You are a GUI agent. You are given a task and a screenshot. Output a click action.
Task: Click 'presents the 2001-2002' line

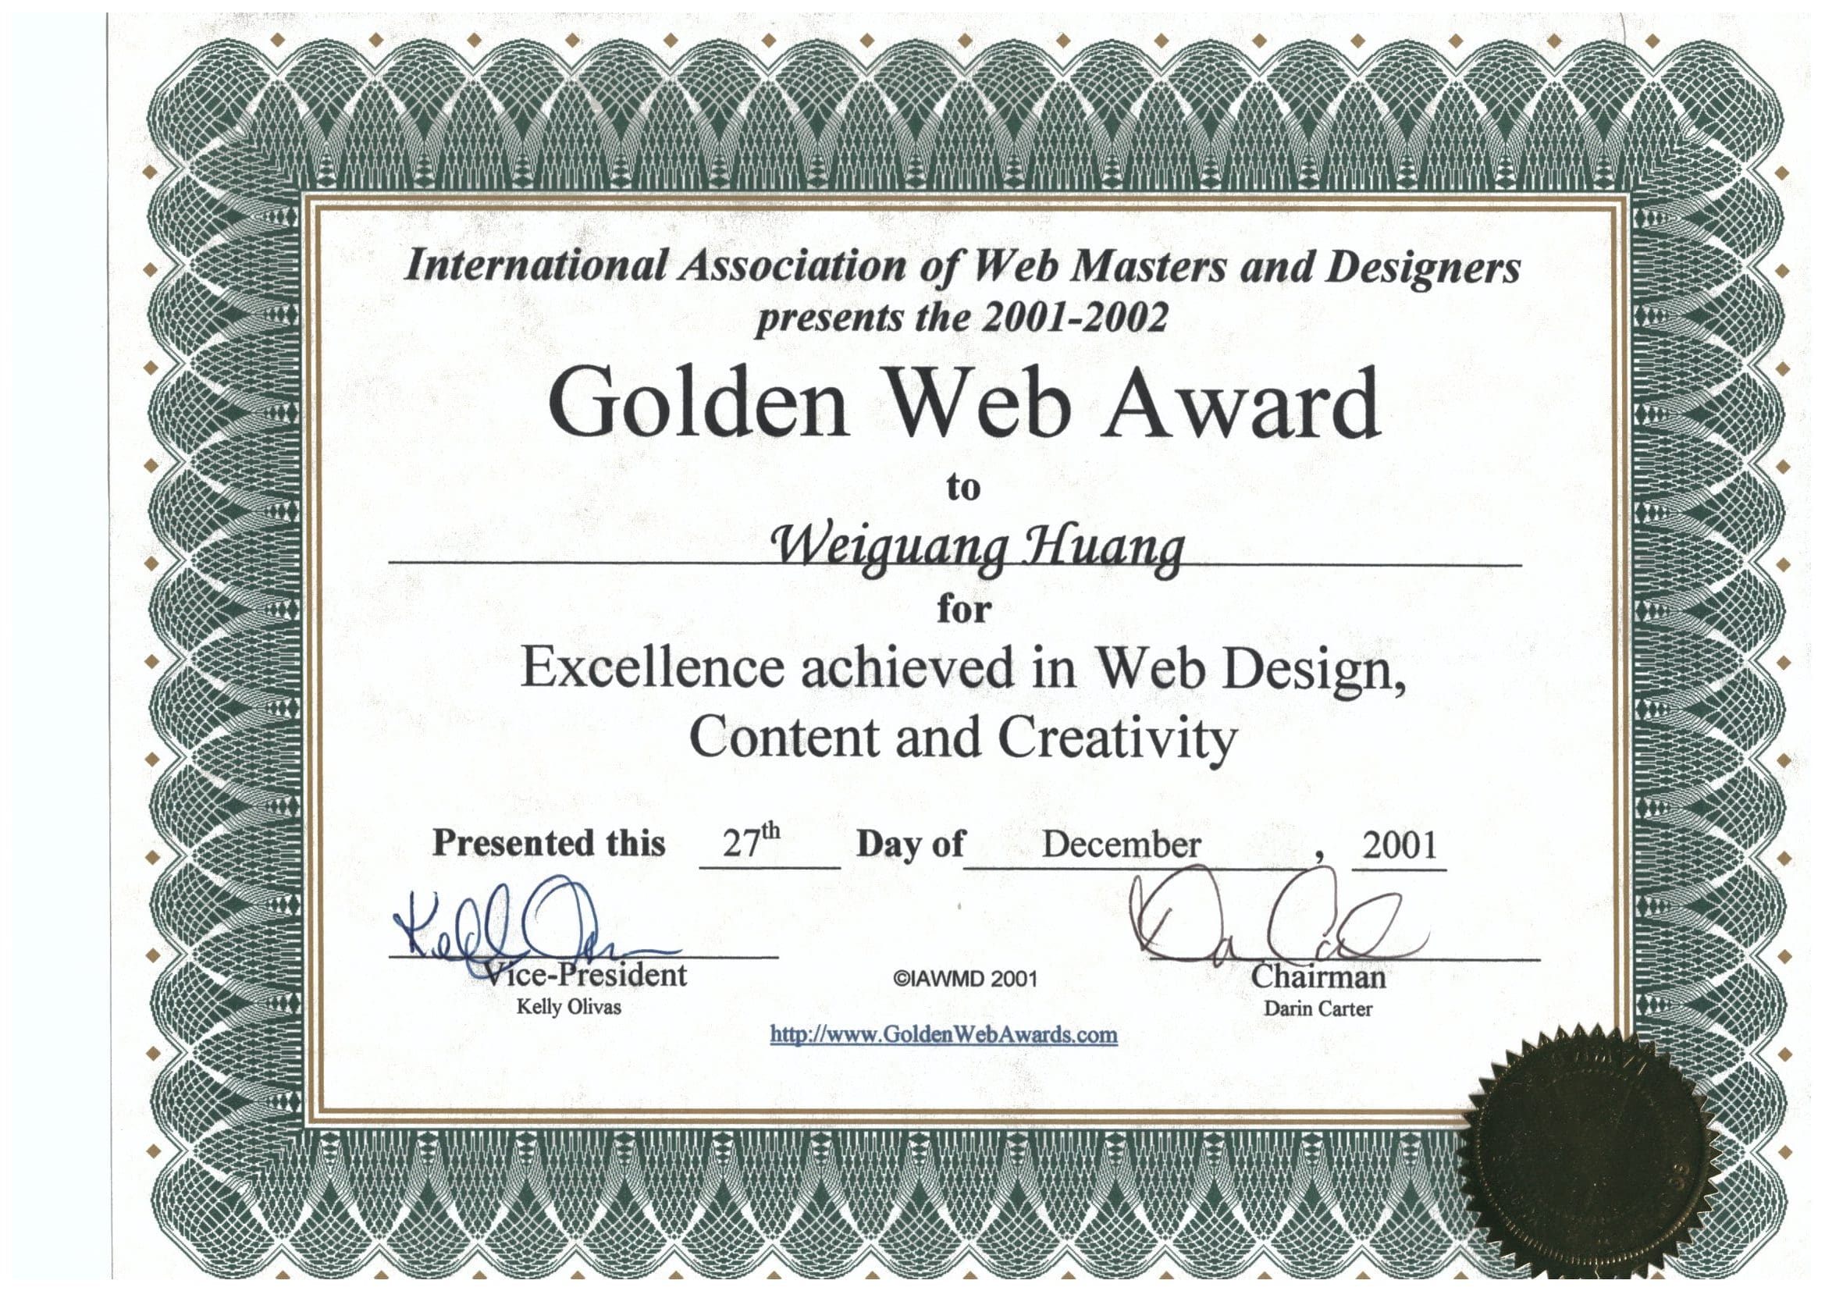click(x=961, y=318)
